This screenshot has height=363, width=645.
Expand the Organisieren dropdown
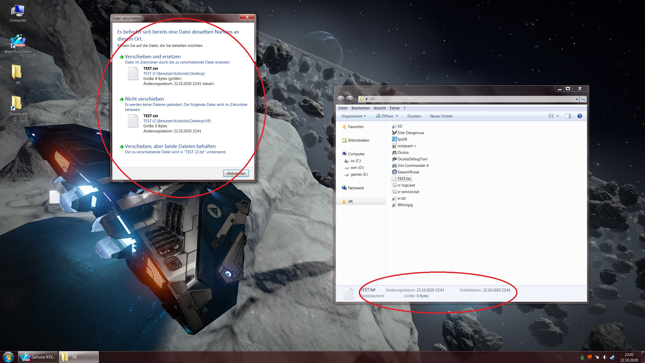(353, 116)
